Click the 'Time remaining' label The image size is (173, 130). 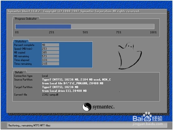23,64
